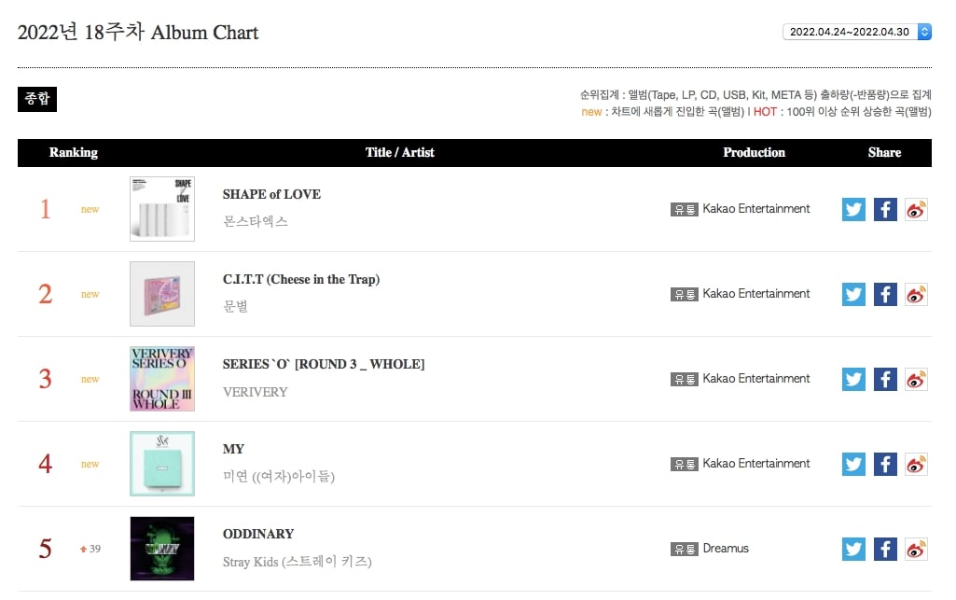956x600 pixels.
Task: Share C.I.T.T album on Weibo
Action: click(x=917, y=294)
